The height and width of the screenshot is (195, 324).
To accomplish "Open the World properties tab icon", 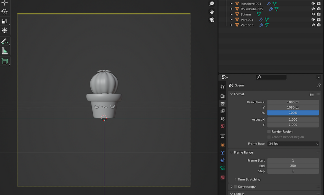I will pyautogui.click(x=222, y=126).
